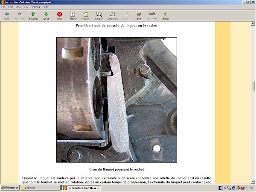256x192 pixels.
Task: Click the vertical scrollbar up arrow
Action: (253, 24)
